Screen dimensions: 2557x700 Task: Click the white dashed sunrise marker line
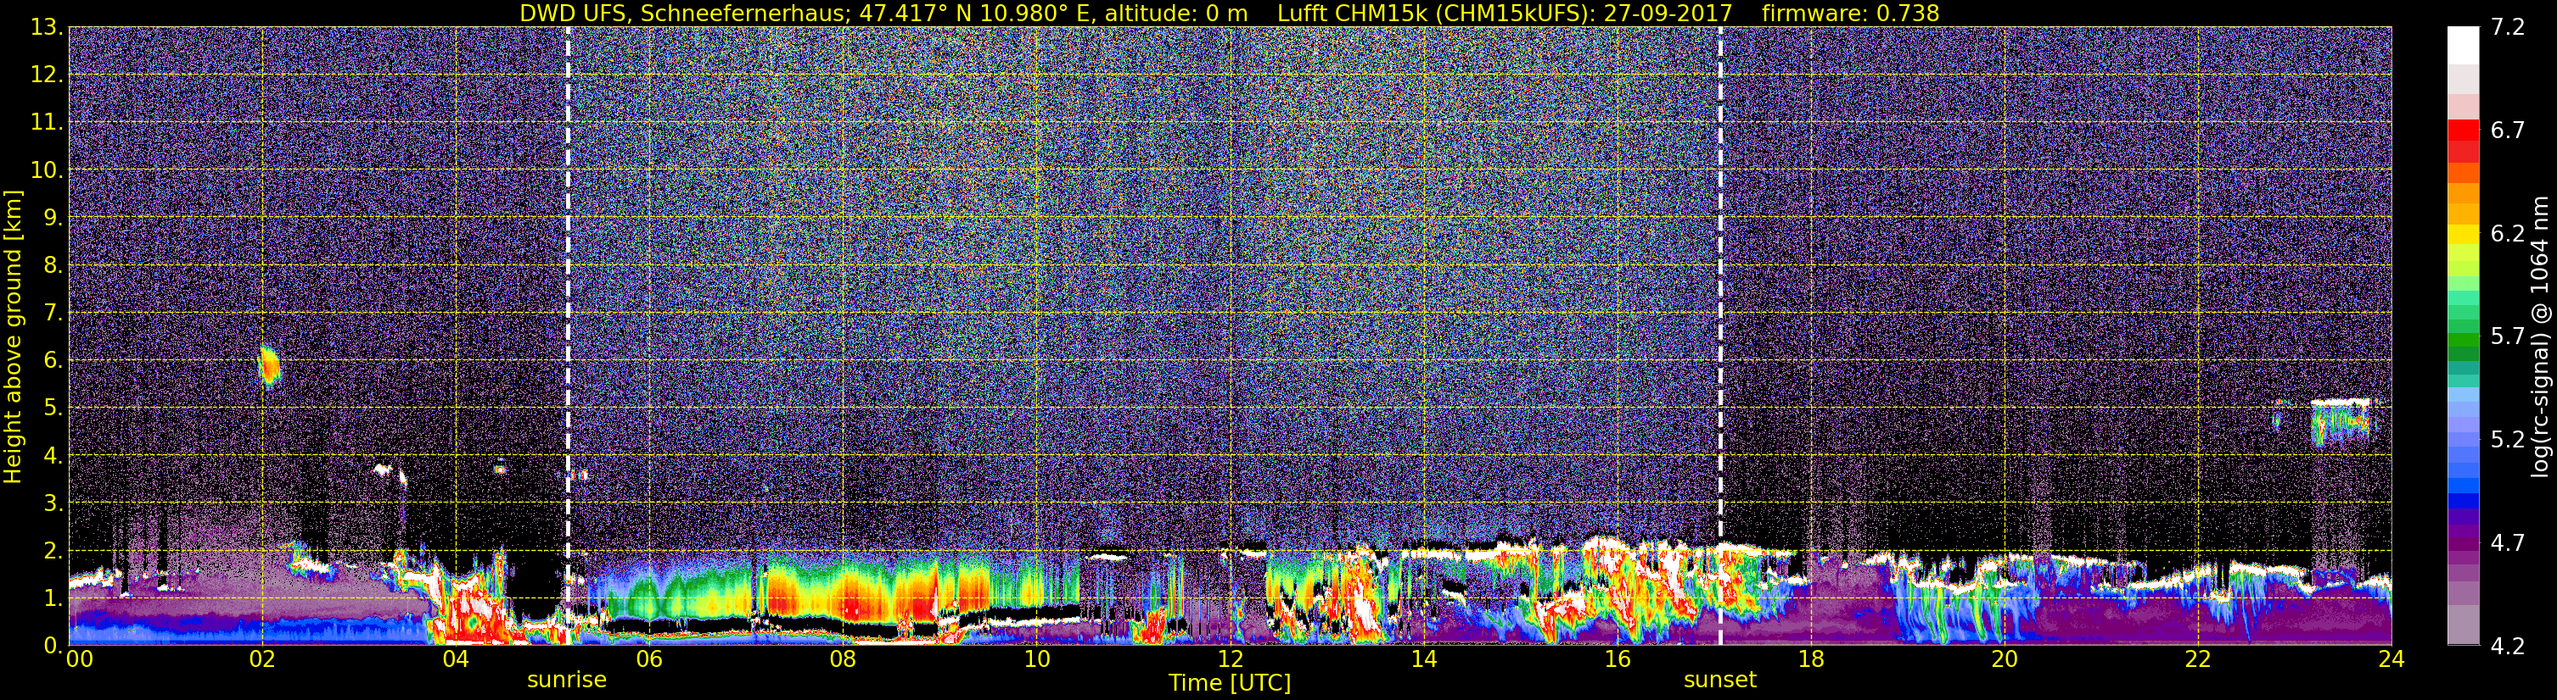point(568,336)
